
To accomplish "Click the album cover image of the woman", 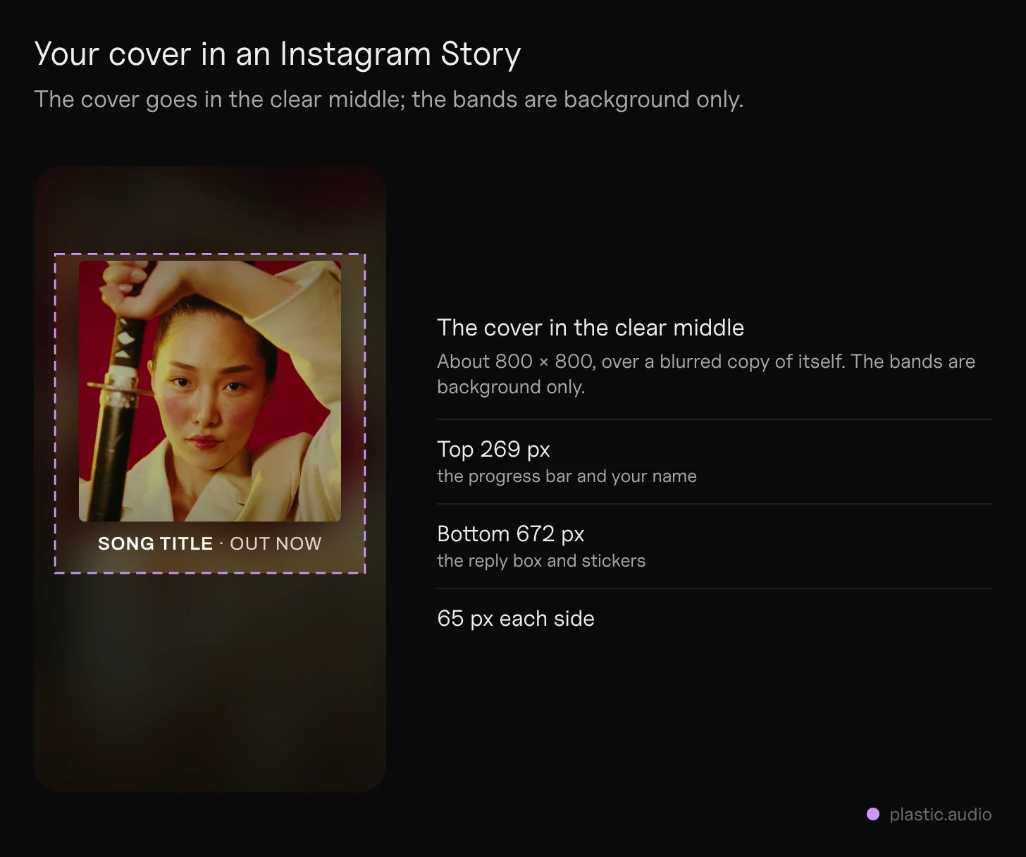I will (210, 391).
